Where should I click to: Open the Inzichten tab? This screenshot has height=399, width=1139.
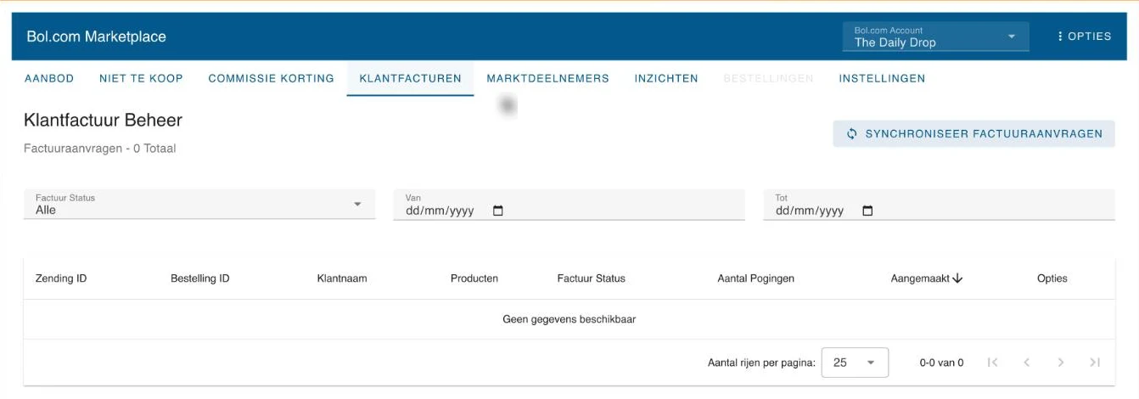pos(666,78)
